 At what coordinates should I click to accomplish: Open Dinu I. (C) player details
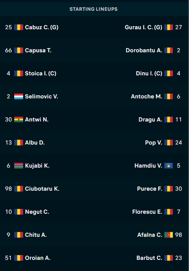point(149,73)
